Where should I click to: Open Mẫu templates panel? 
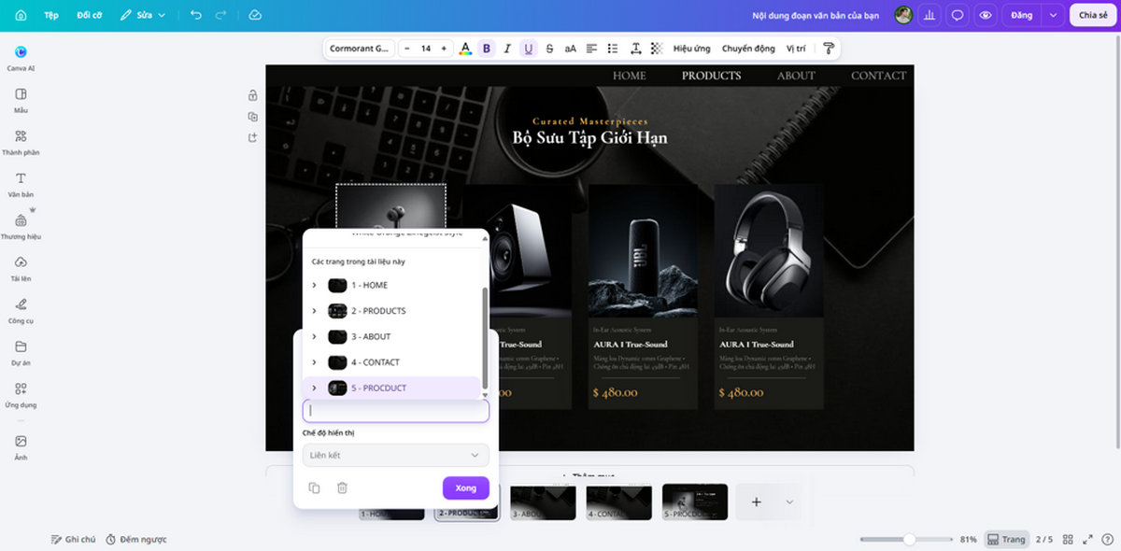click(21, 100)
